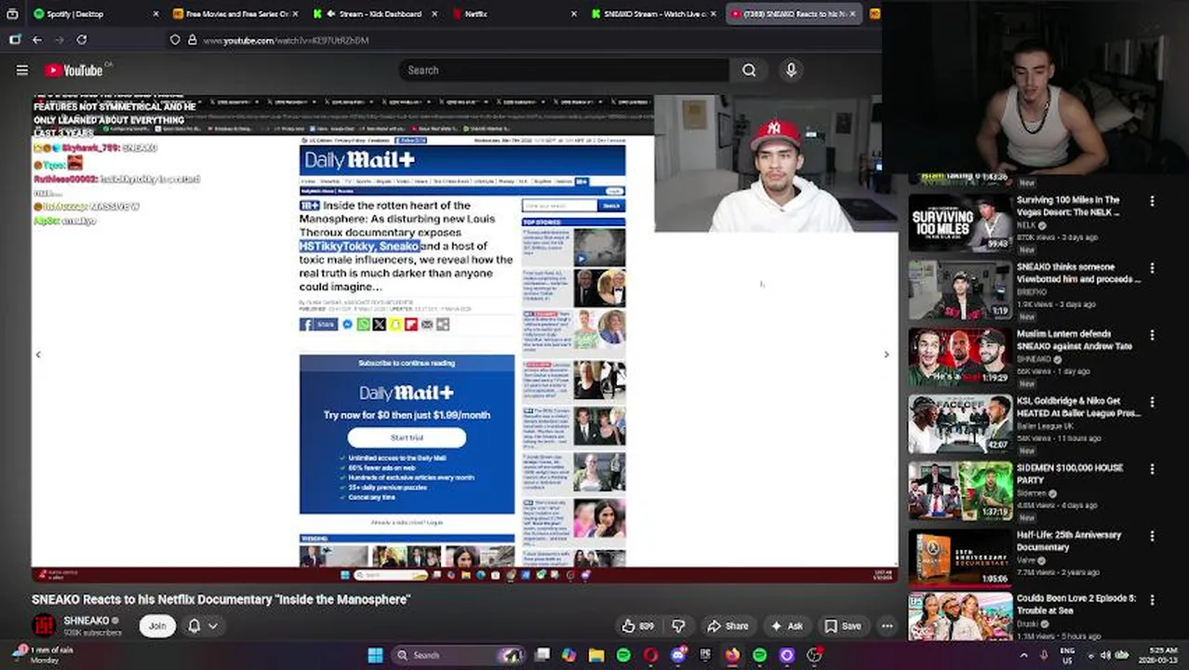
Task: Click the search magnifier button
Action: [x=749, y=70]
